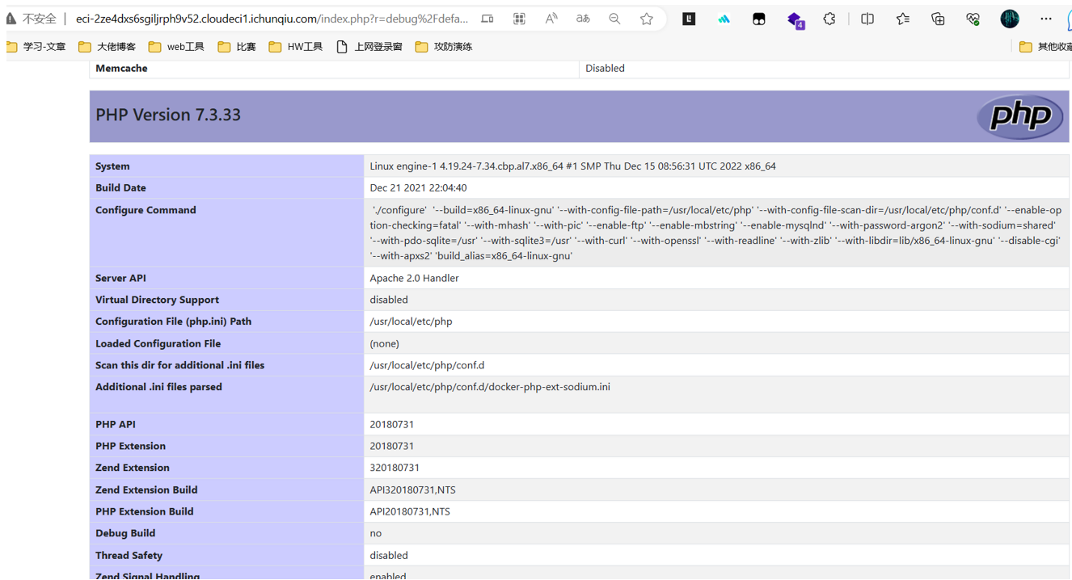
Task: Click the read aloud icon in address bar
Action: 551,19
